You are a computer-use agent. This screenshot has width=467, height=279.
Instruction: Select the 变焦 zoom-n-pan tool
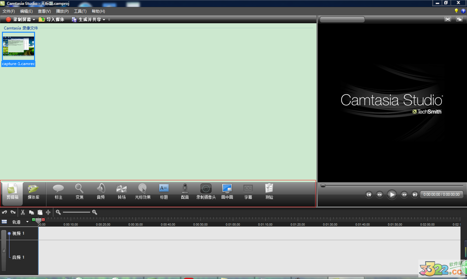[x=79, y=192]
